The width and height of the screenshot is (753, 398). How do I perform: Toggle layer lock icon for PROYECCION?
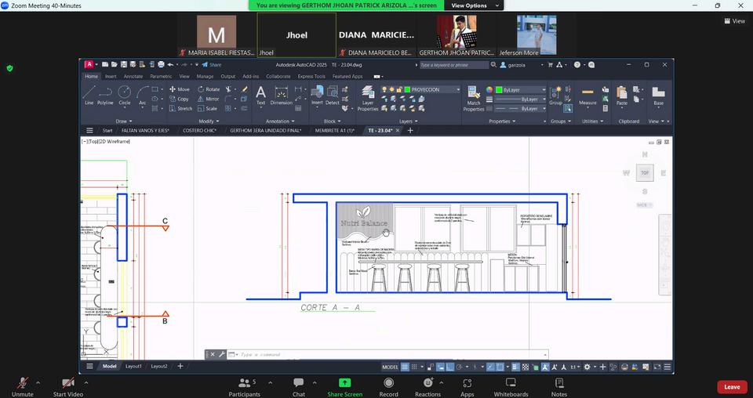tap(399, 89)
